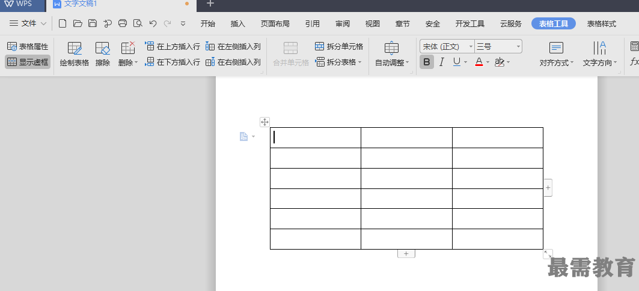
Task: Open the 文字方向 text direction dropdown
Action: click(x=599, y=54)
